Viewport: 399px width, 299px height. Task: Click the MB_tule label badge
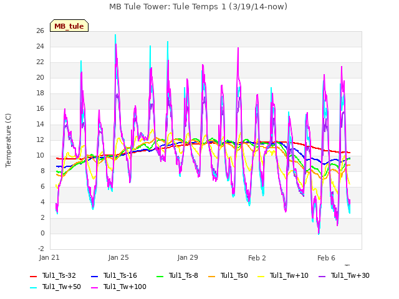(69, 26)
